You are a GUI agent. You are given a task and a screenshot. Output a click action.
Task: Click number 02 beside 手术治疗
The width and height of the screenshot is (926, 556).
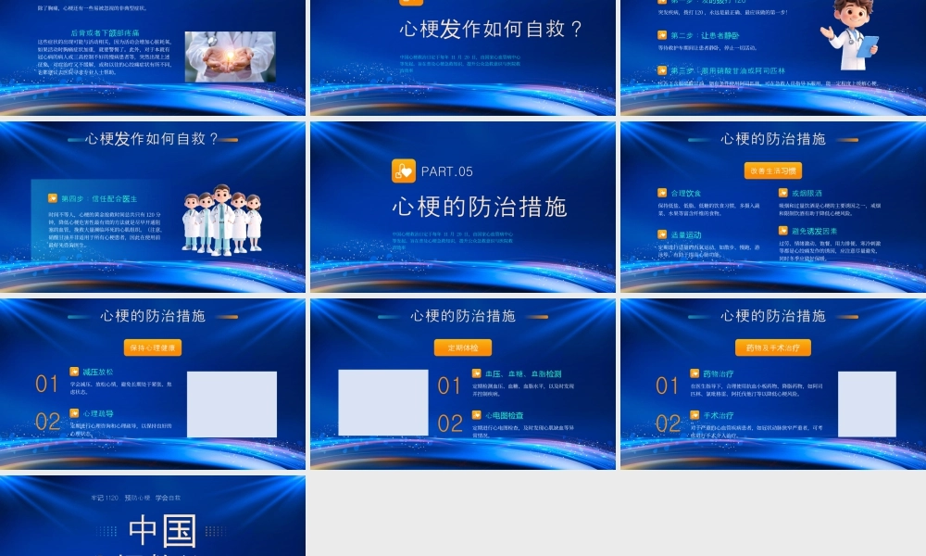[669, 423]
